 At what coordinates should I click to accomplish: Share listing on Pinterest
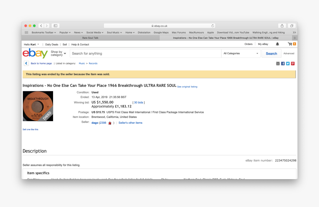click(293, 64)
